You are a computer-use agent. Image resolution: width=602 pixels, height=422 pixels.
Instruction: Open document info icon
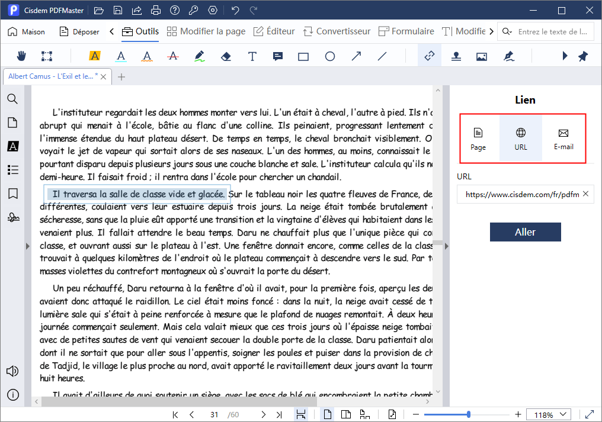pyautogui.click(x=13, y=395)
